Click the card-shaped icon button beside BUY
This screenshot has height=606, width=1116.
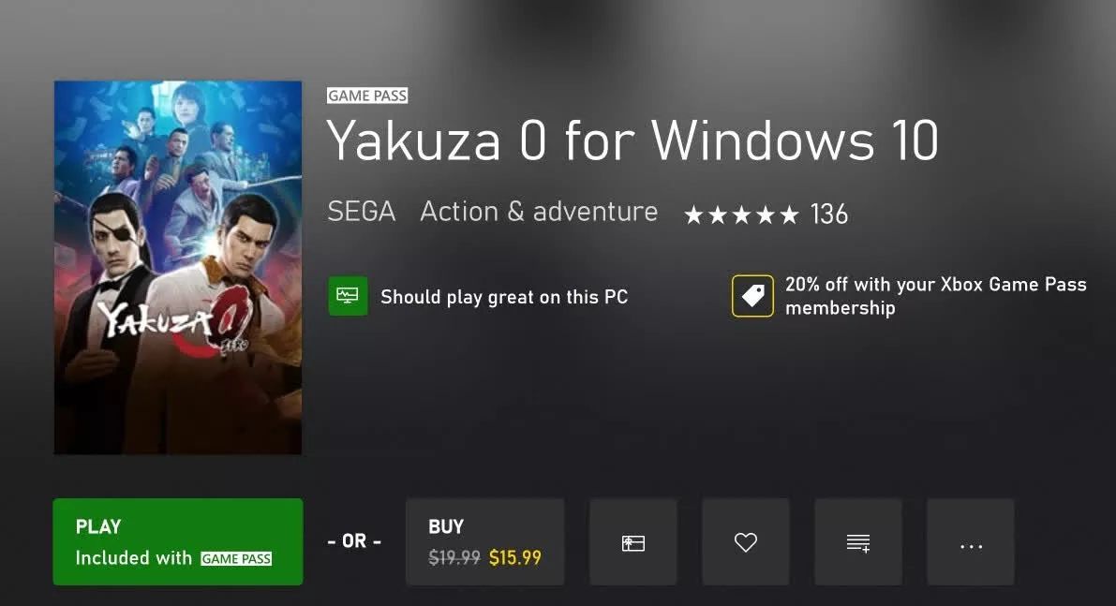[x=633, y=542]
